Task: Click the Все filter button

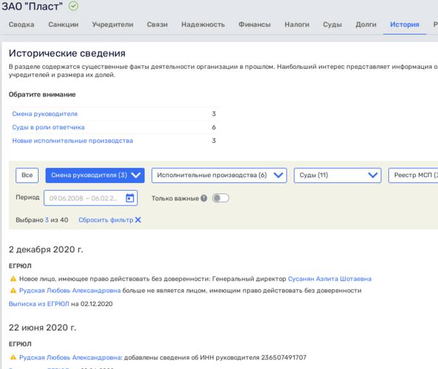Action: coord(27,175)
